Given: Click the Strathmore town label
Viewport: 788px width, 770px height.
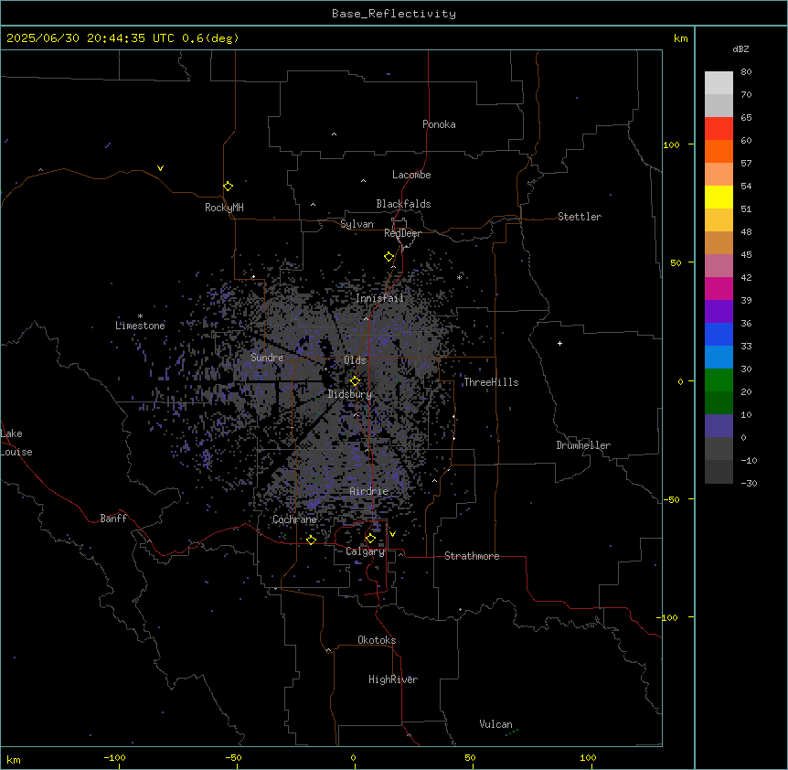Looking at the screenshot, I should pos(472,556).
